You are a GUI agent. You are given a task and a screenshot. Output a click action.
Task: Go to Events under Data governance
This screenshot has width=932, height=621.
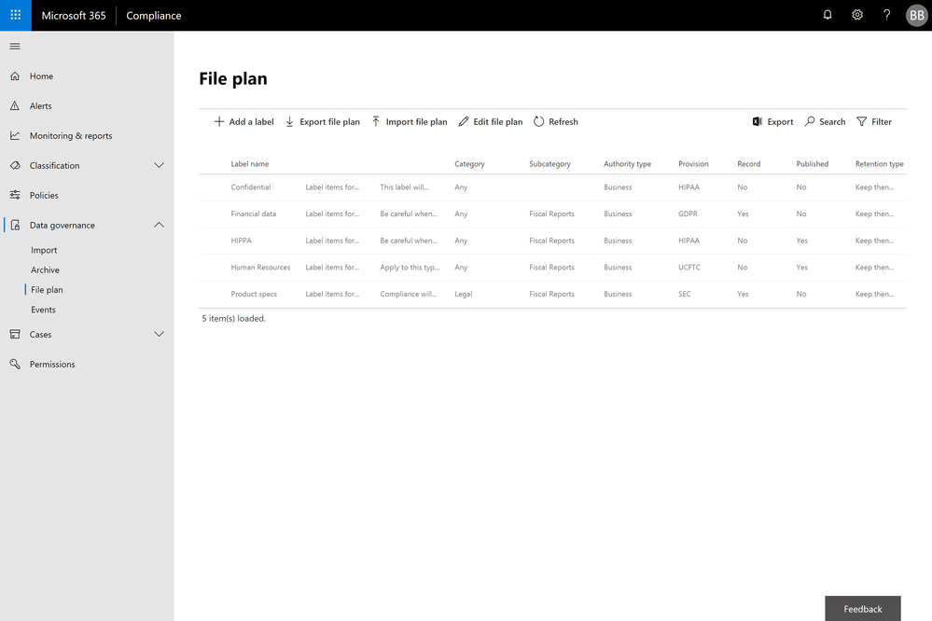(44, 310)
